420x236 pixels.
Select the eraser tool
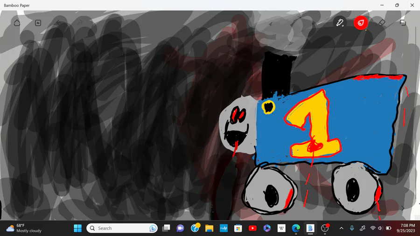pos(382,23)
